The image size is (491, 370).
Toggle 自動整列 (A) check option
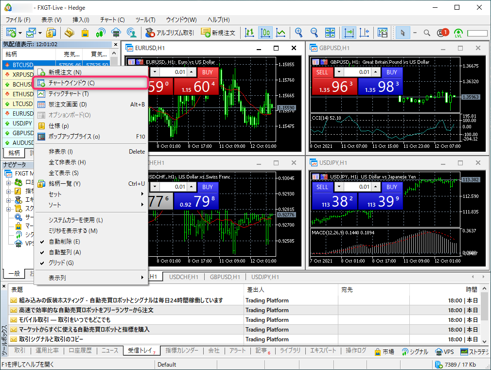[x=90, y=252]
